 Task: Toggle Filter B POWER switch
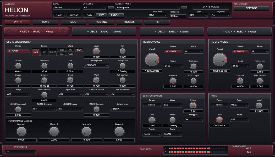(240, 51)
